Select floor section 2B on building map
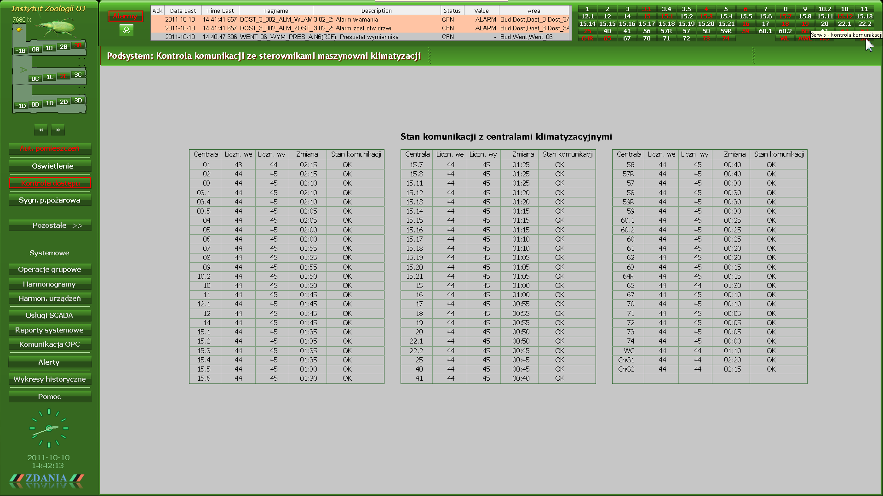The image size is (883, 496). [64, 47]
